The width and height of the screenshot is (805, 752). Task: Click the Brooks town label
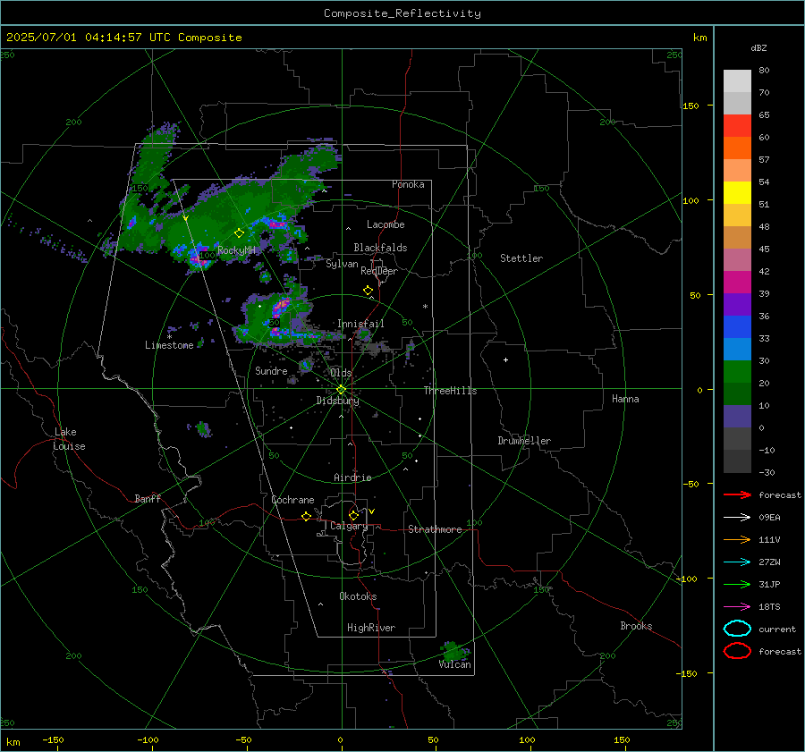(636, 626)
